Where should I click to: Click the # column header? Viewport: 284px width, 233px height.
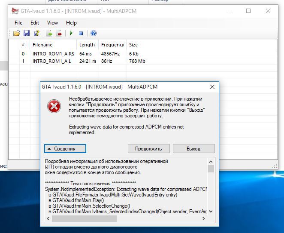pyautogui.click(x=24, y=45)
